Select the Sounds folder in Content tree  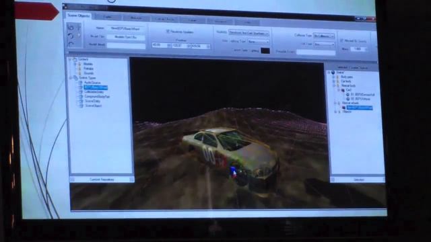[88, 73]
